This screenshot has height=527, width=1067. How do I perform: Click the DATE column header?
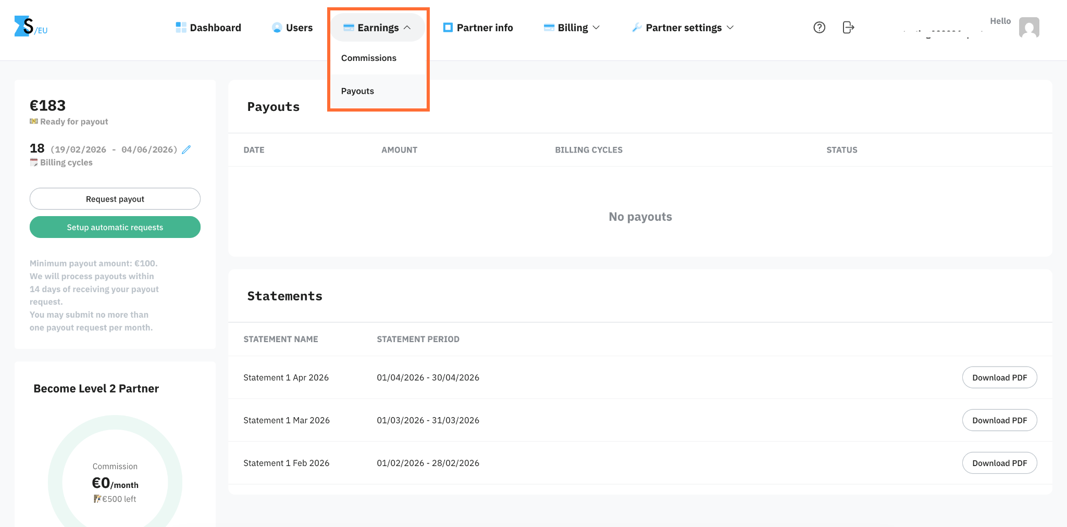[254, 150]
